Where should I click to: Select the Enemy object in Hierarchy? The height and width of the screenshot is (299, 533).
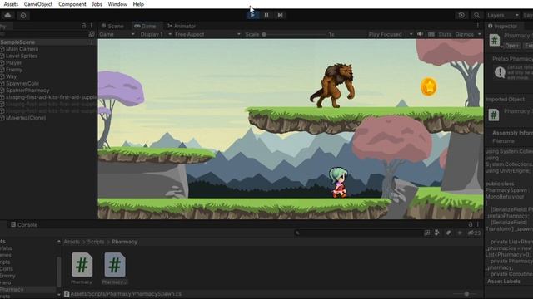pos(14,70)
